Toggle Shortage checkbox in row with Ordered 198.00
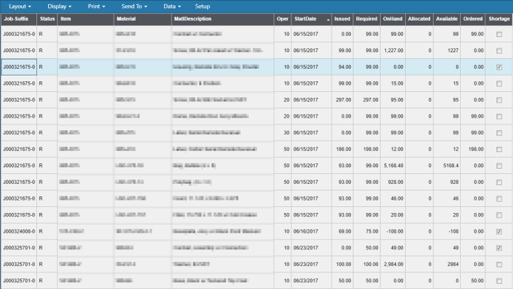Image resolution: width=513 pixels, height=289 pixels. (499, 149)
